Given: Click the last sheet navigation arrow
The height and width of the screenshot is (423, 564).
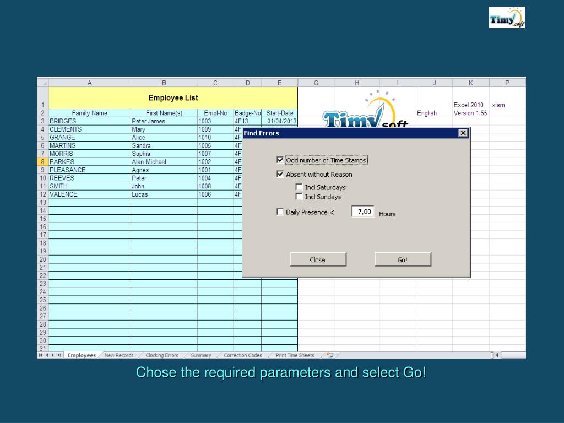Looking at the screenshot, I should click(x=59, y=355).
